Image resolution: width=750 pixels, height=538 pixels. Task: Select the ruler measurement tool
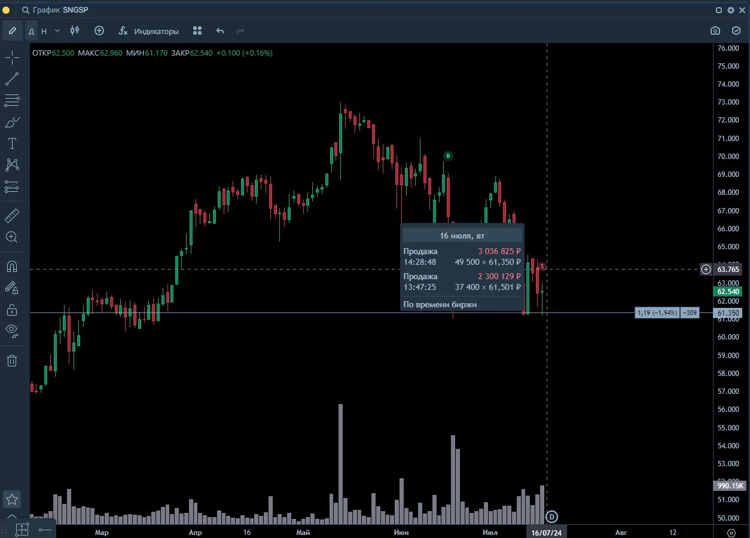(x=12, y=215)
